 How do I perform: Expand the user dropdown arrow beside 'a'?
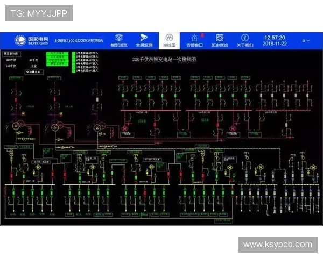[308, 41]
